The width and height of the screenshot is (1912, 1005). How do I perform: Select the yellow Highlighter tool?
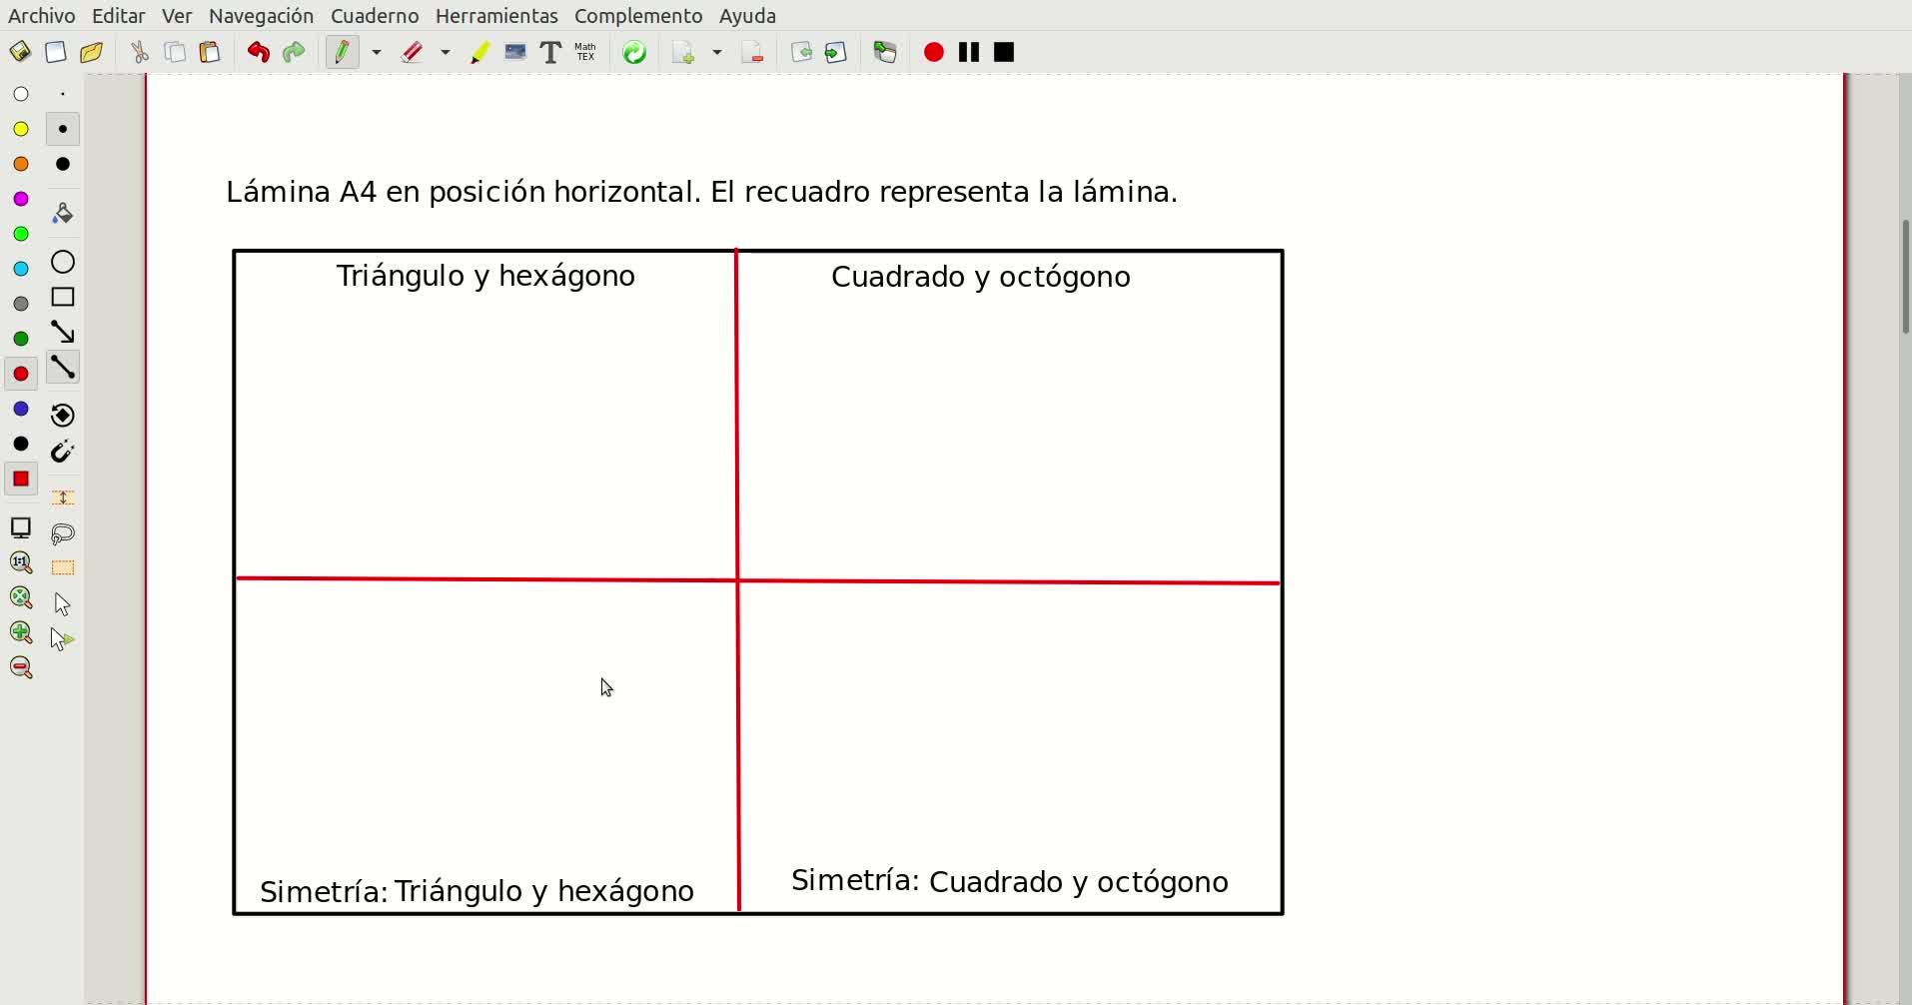(x=480, y=52)
